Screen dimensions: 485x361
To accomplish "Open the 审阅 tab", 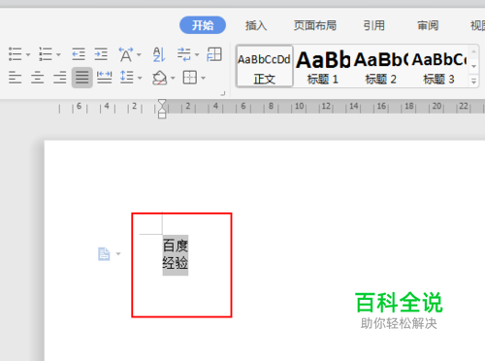I will (x=428, y=25).
